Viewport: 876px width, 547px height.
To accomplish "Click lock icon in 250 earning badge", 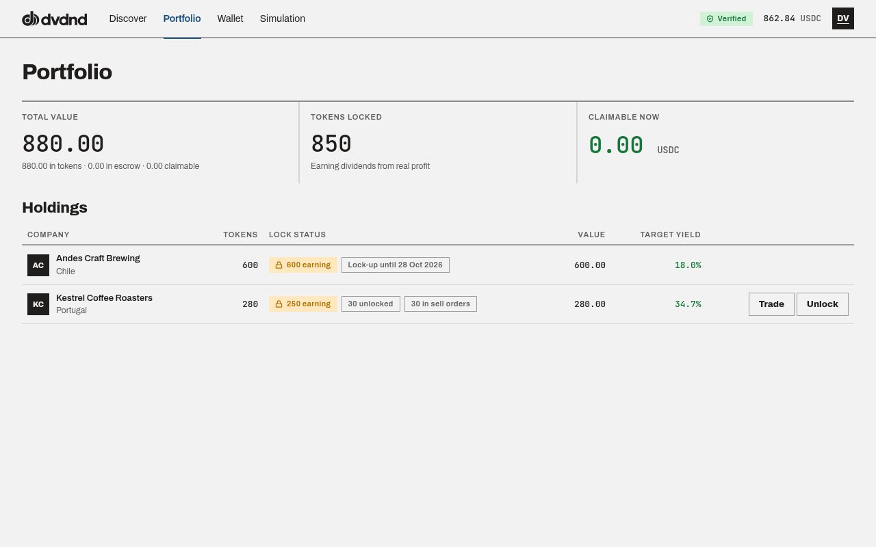I will (279, 304).
